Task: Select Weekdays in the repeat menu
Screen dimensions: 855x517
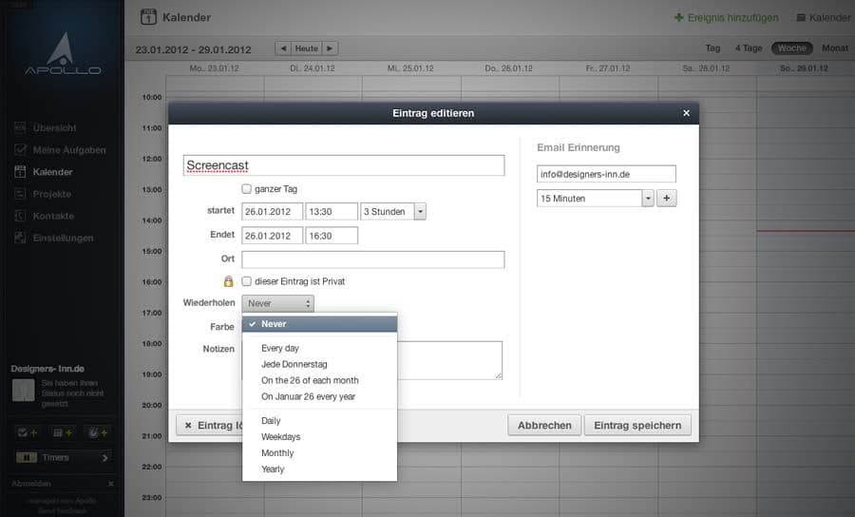Action: [x=281, y=437]
